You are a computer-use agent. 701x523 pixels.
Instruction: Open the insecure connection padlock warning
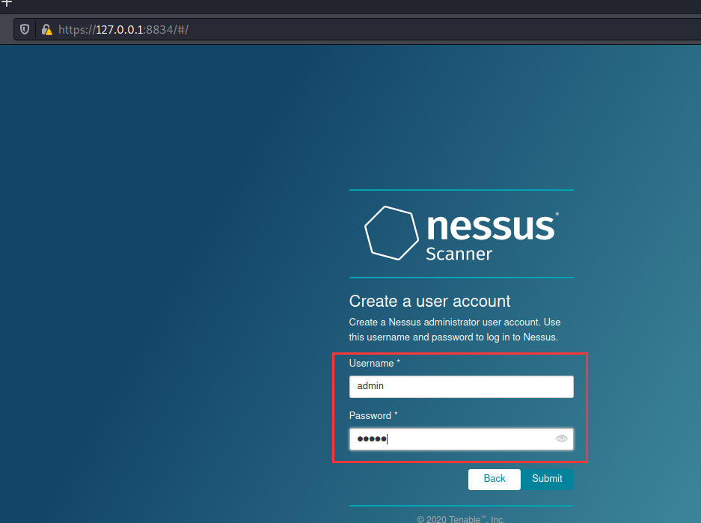46,29
